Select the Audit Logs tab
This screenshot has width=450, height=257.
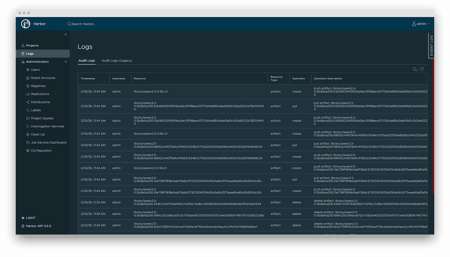tap(87, 60)
